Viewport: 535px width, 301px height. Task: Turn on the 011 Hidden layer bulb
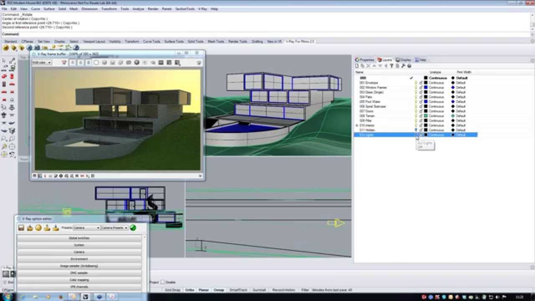click(x=416, y=130)
